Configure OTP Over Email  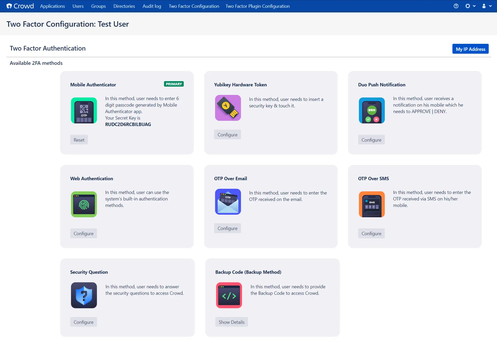tap(228, 228)
